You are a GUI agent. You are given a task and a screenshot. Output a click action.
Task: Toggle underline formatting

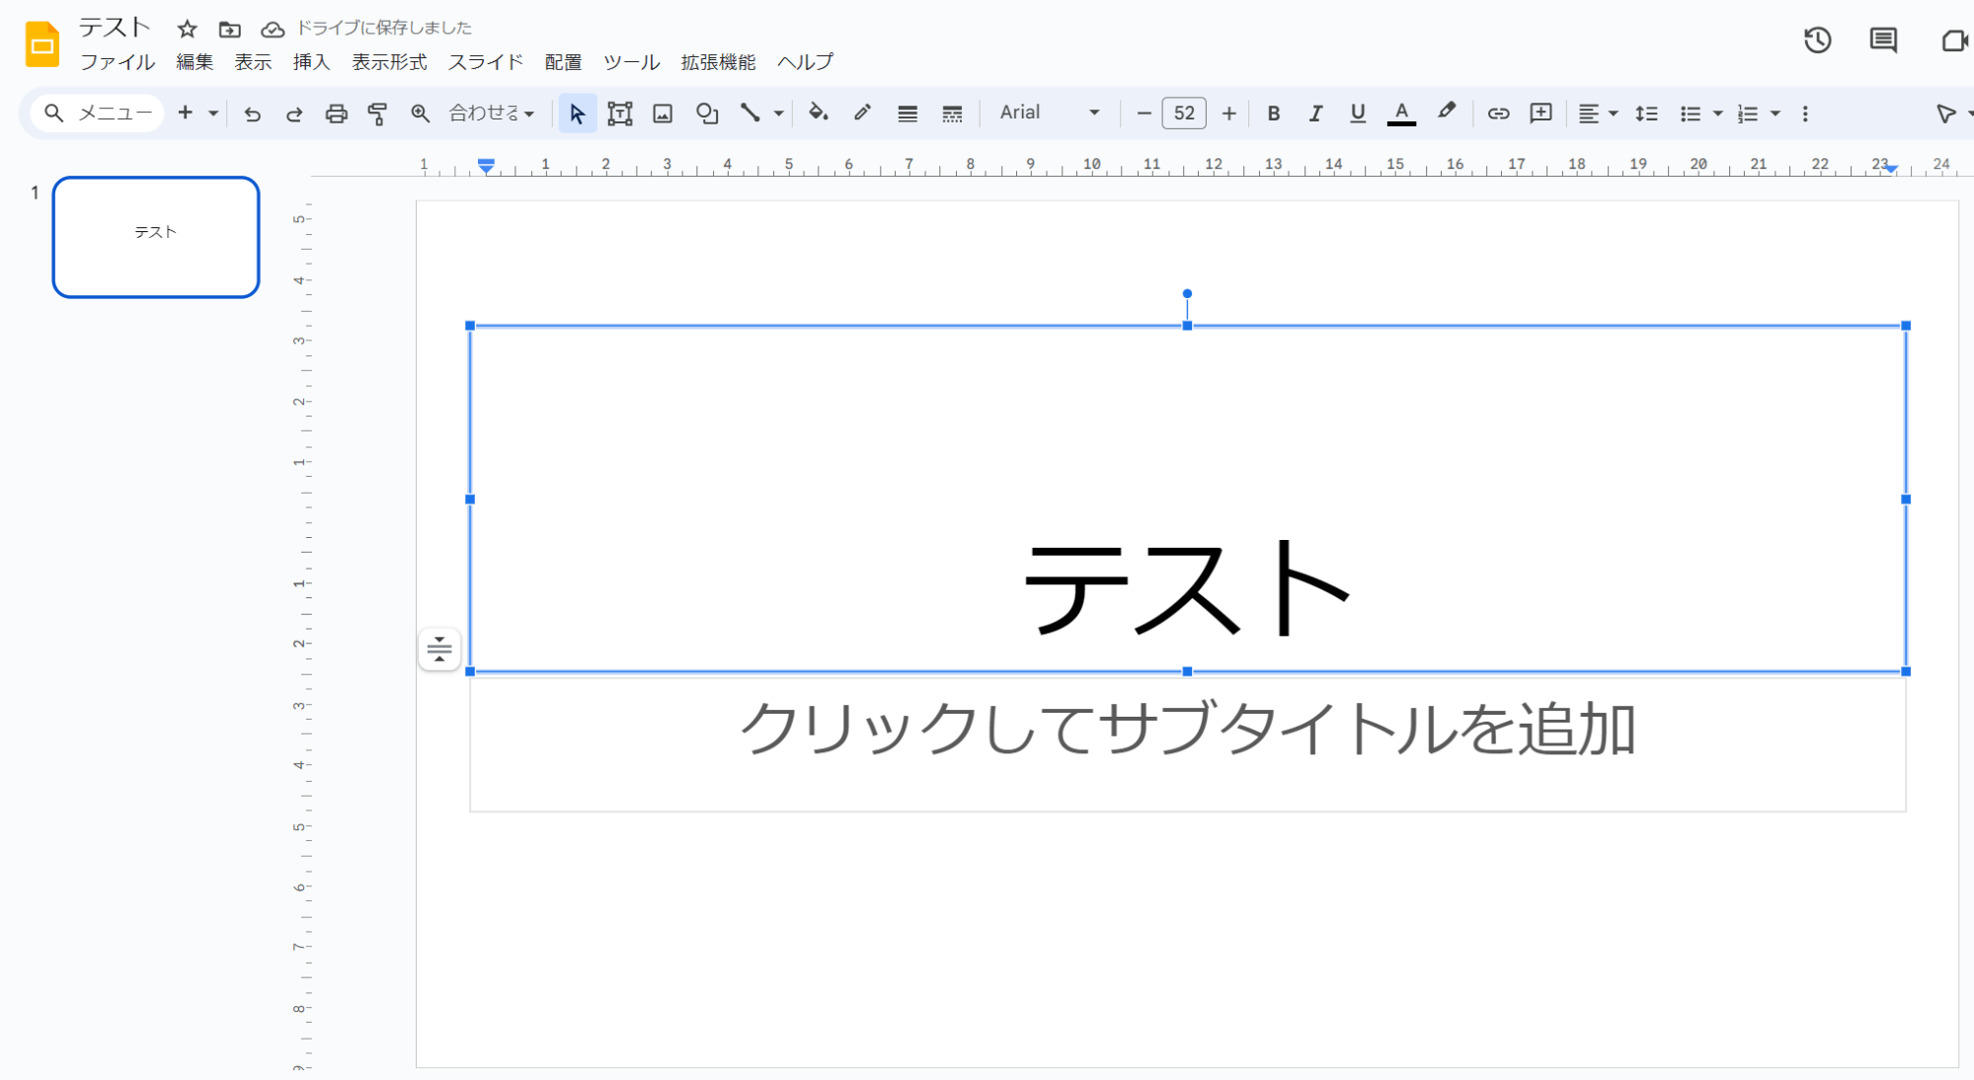[x=1358, y=114]
